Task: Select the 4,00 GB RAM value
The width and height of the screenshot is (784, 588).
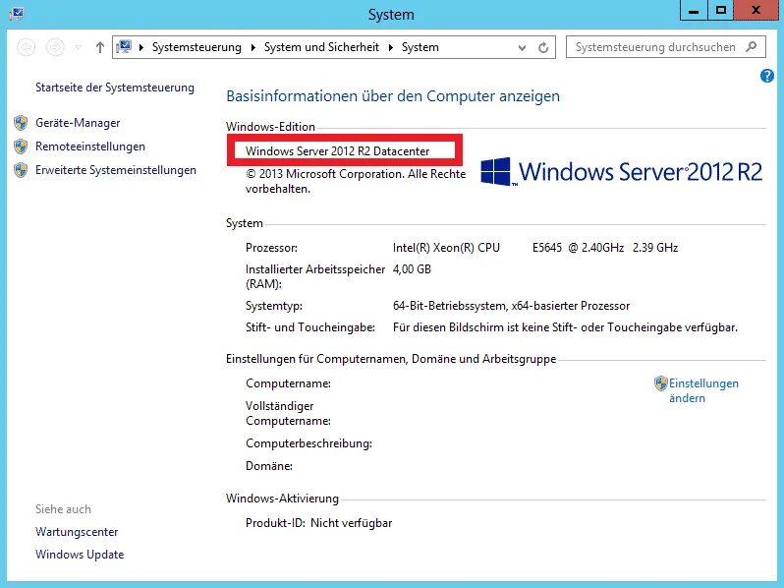Action: tap(412, 269)
